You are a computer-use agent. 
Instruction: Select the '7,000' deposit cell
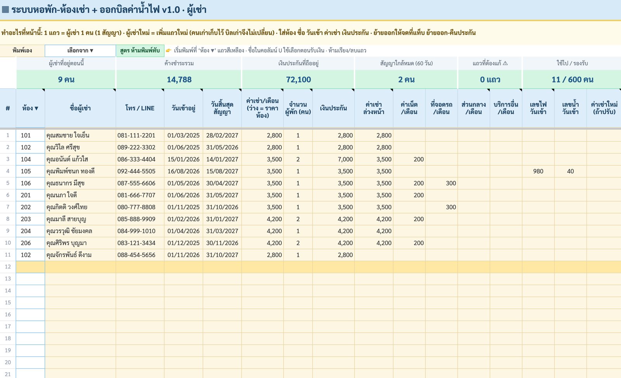[x=333, y=159]
